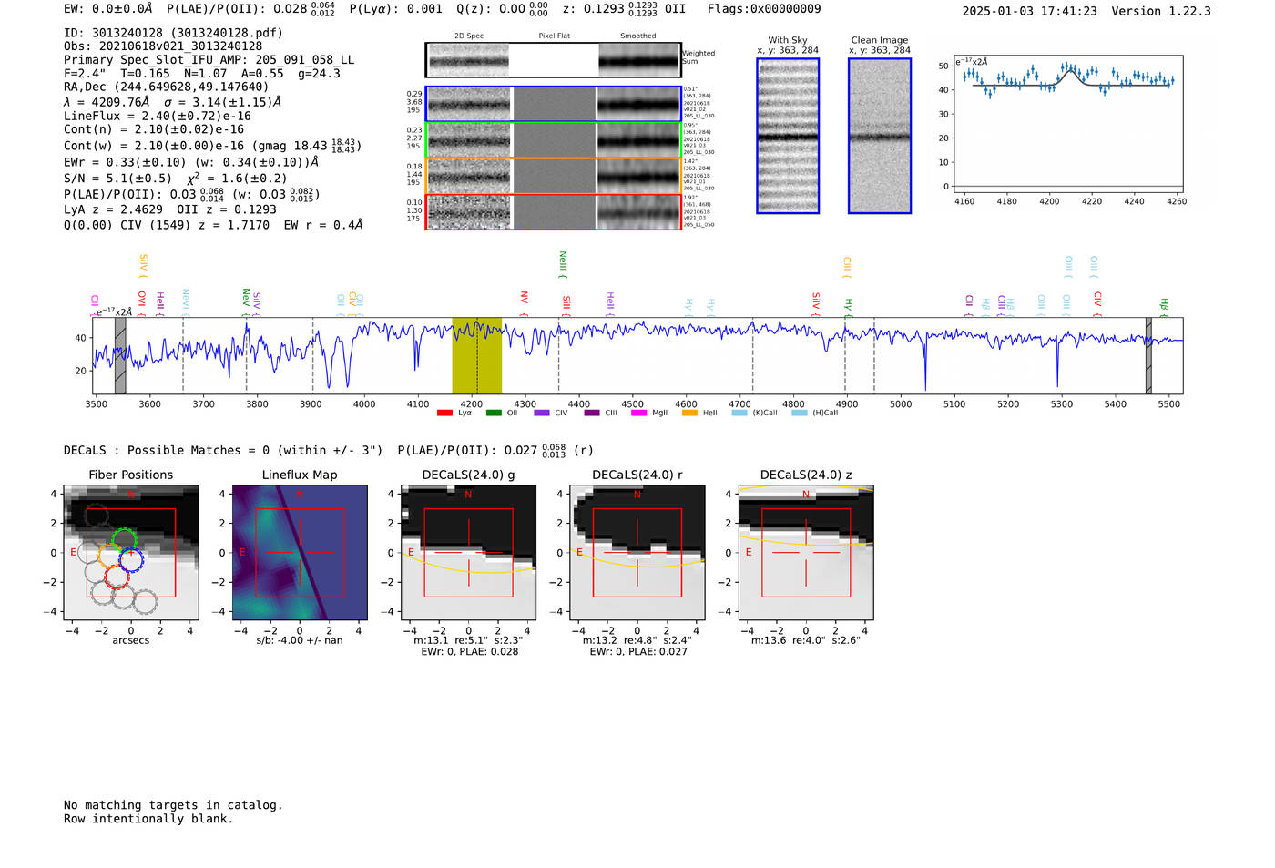The width and height of the screenshot is (1275, 868).
Task: Select the green-bordered 2D spectrum row
Action: click(x=554, y=140)
